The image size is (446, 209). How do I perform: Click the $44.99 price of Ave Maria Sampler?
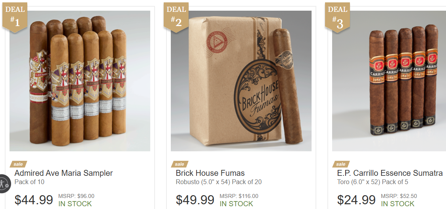pyautogui.click(x=34, y=200)
